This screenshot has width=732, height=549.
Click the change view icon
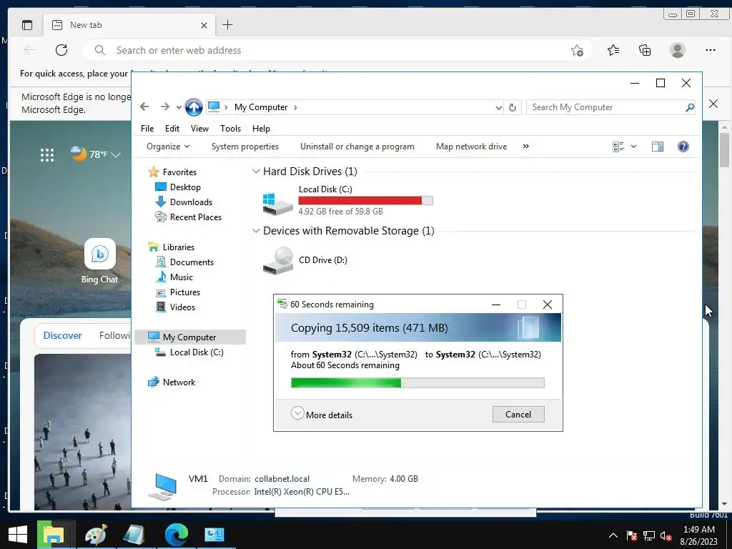(x=618, y=147)
